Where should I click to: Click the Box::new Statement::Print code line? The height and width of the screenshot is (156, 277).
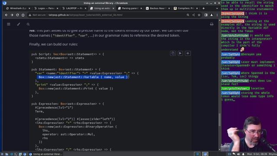pyautogui.click(x=76, y=88)
